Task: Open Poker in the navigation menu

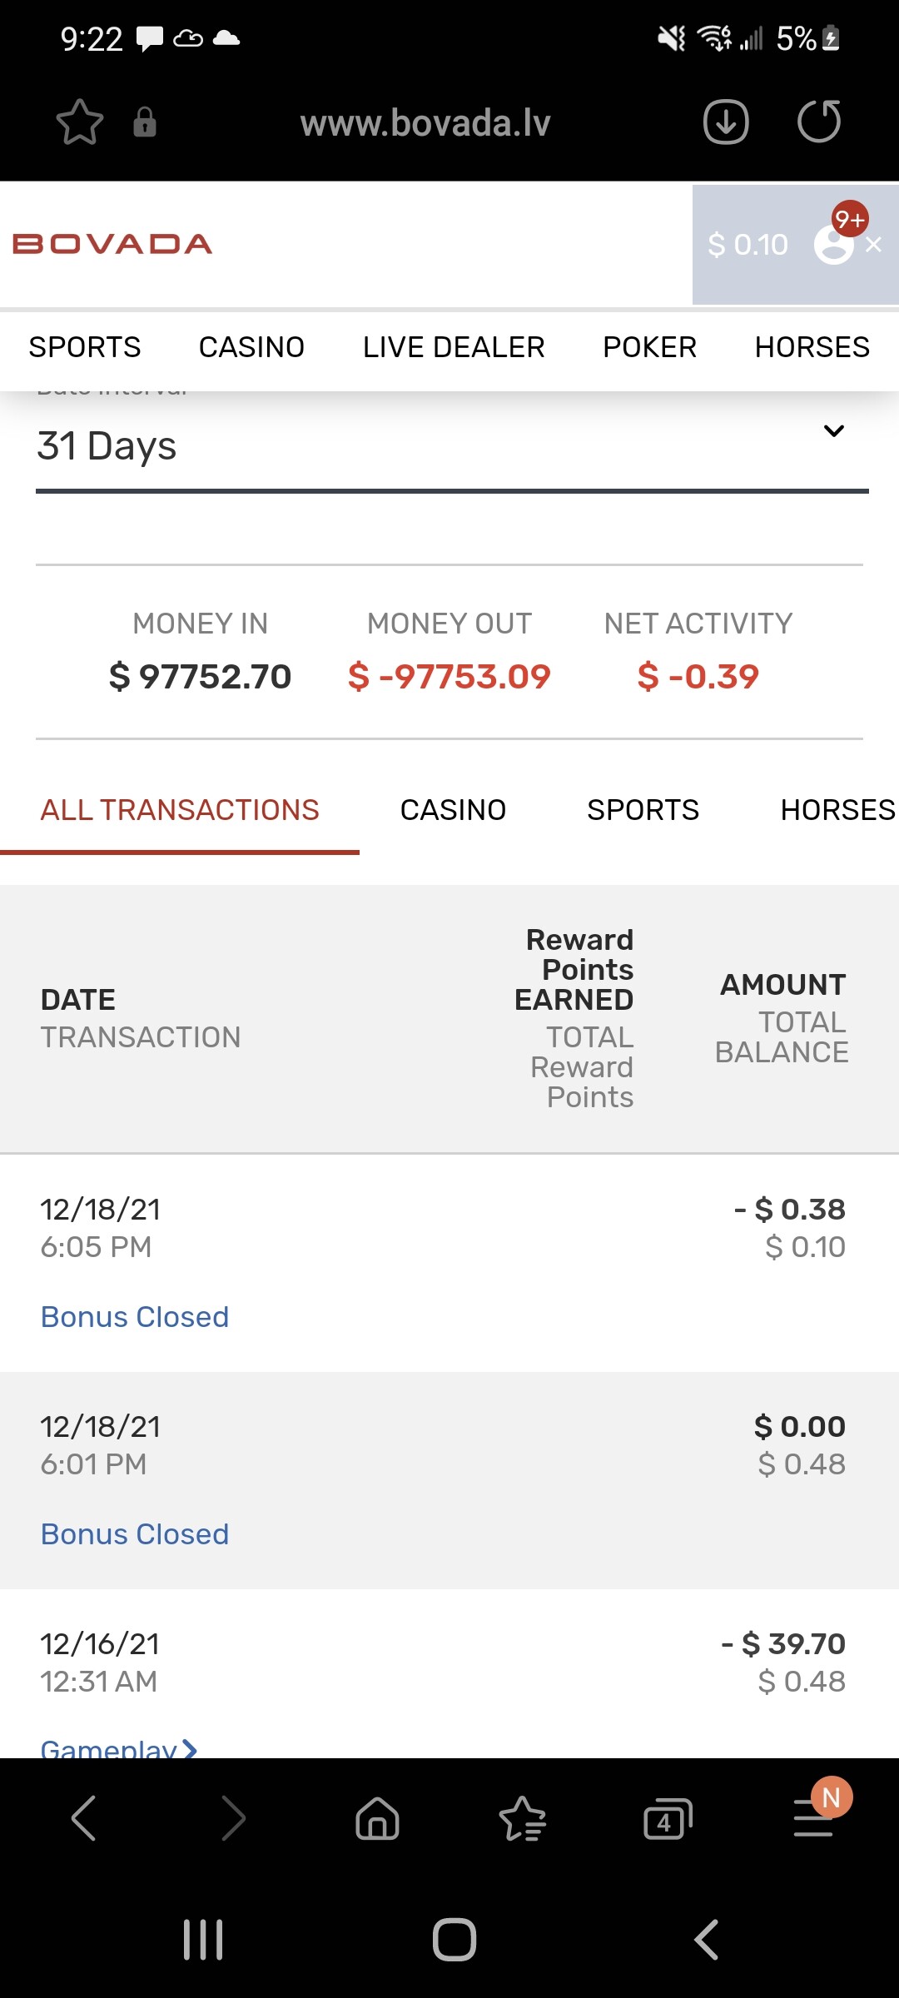Action: pyautogui.click(x=649, y=347)
